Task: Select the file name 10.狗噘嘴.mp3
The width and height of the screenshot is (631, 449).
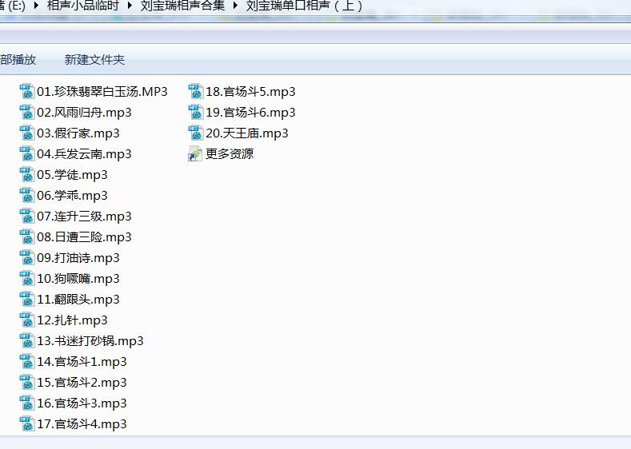Action: [78, 279]
